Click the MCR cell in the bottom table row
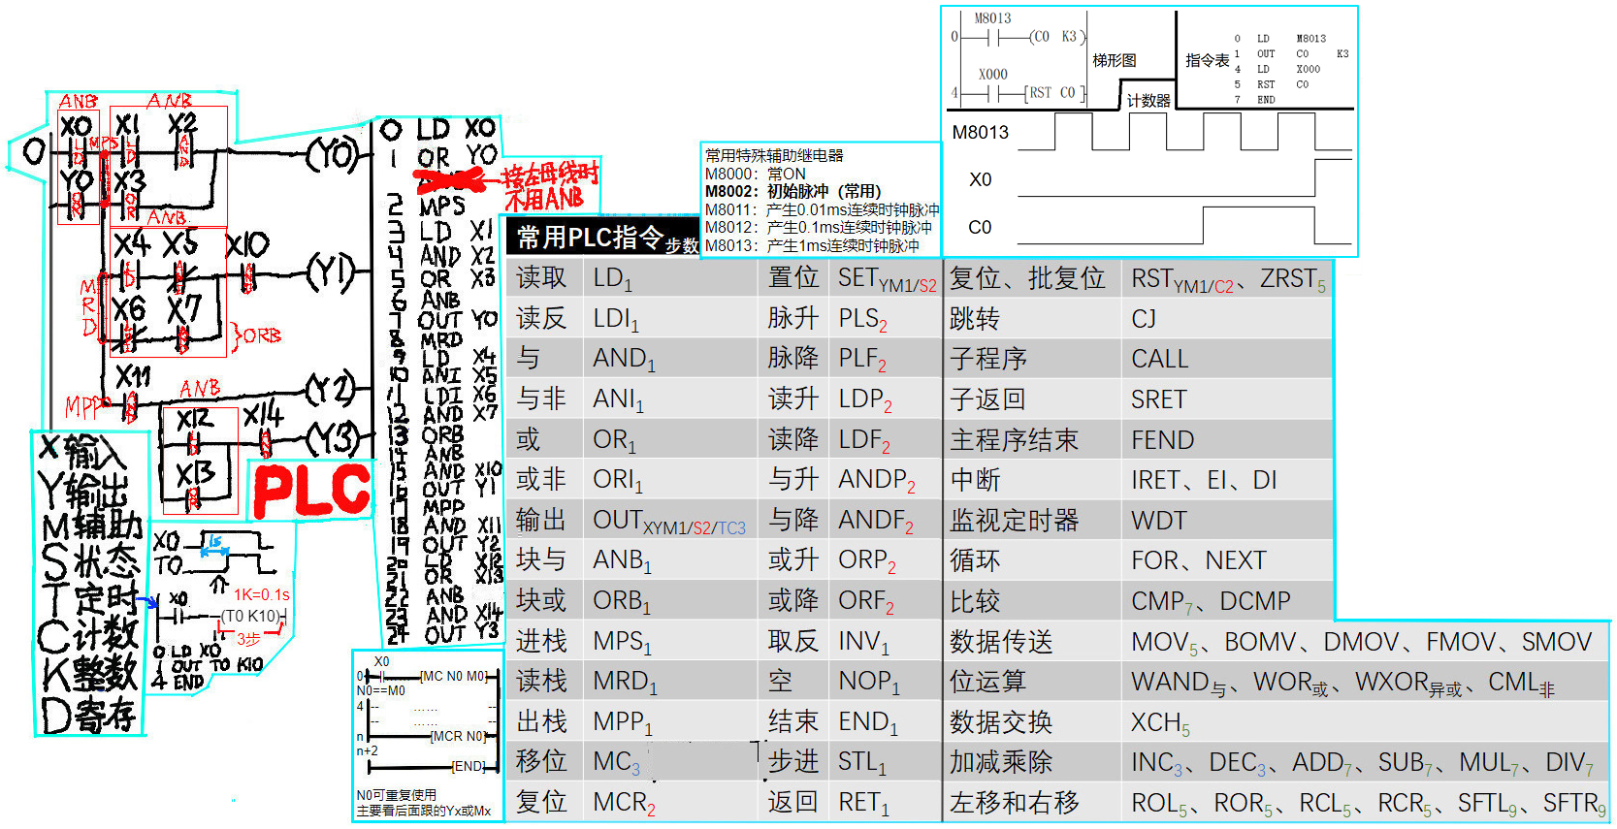The width and height of the screenshot is (1617, 829). pos(671,803)
